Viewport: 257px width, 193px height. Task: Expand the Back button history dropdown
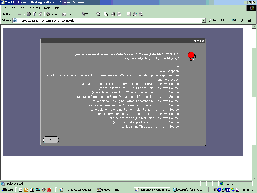click(15, 14)
